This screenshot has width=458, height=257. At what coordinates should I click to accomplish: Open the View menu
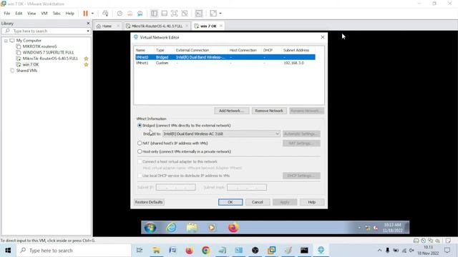31,14
